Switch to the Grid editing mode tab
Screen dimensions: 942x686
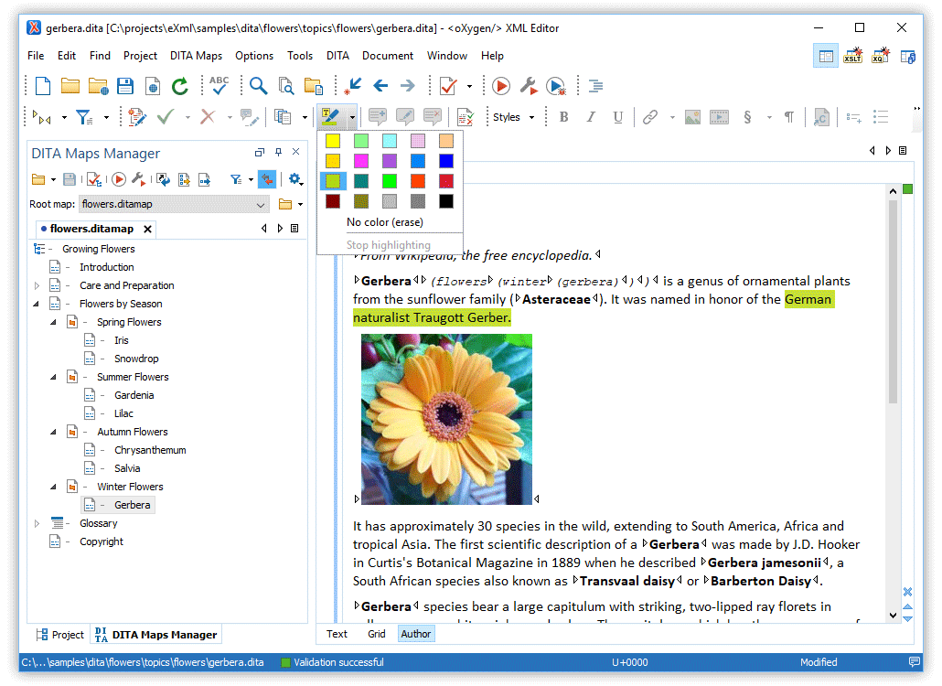tap(377, 634)
